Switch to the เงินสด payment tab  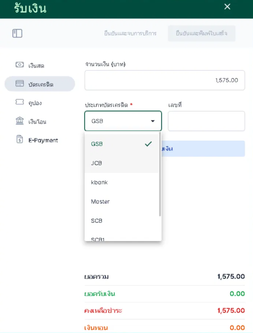pos(36,65)
